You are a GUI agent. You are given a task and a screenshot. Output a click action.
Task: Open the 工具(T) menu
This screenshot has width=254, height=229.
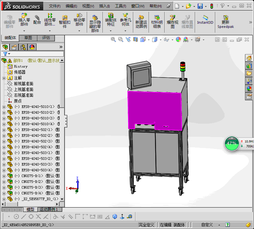click(x=120, y=6)
